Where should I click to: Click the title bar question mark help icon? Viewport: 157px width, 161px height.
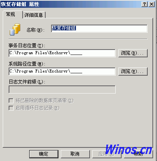click(145, 4)
